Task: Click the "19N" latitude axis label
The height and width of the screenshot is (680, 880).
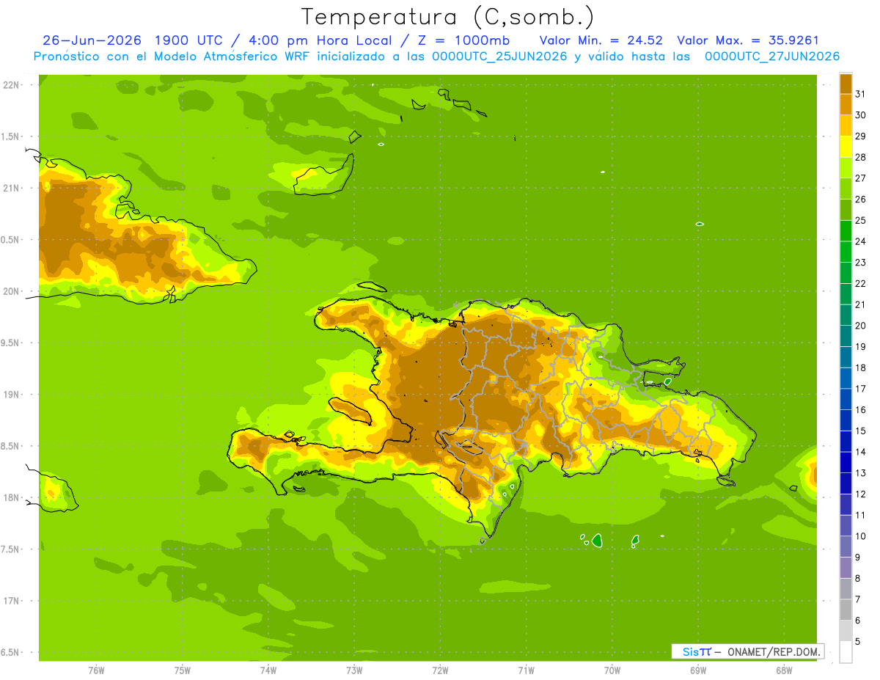Action: [11, 394]
